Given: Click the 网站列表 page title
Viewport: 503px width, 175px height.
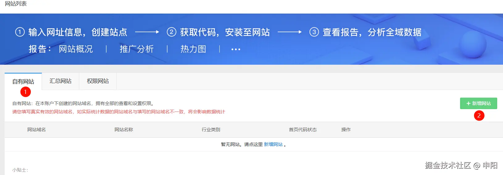Looking at the screenshot, I should click(16, 4).
